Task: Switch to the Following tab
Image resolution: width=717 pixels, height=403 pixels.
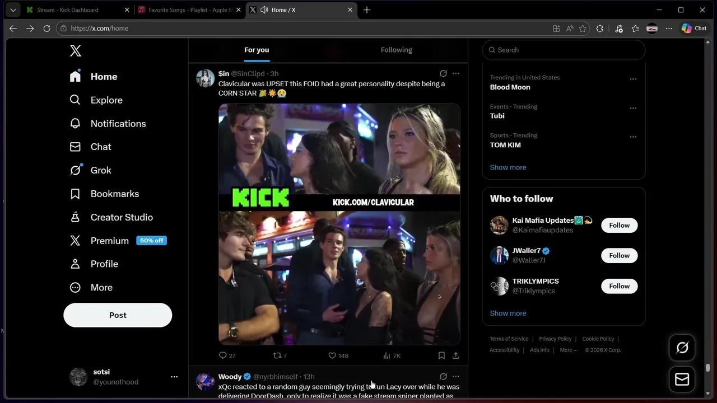Action: [x=397, y=50]
